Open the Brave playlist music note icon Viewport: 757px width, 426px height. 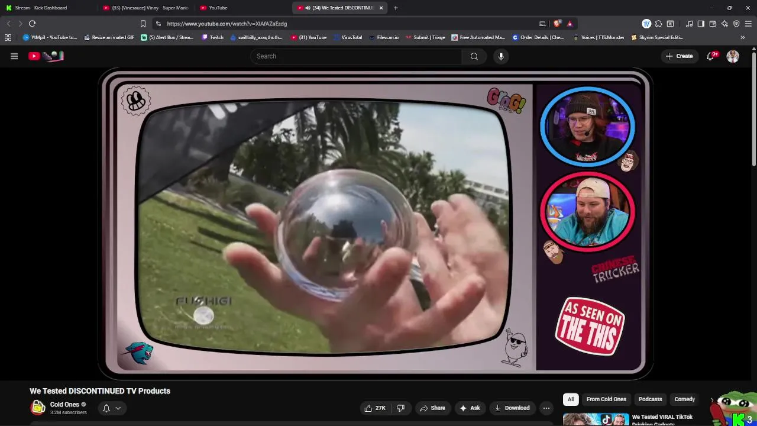click(689, 24)
